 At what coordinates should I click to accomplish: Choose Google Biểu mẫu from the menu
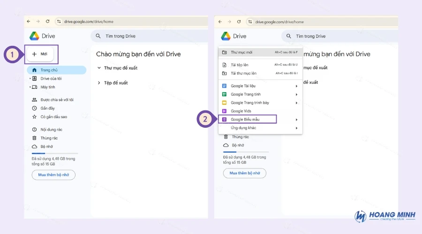pos(260,119)
